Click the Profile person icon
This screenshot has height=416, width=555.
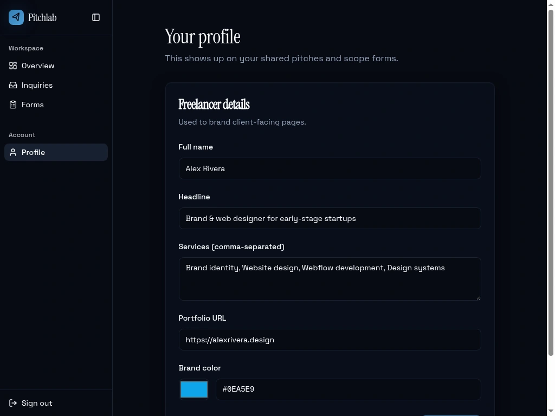(x=13, y=152)
